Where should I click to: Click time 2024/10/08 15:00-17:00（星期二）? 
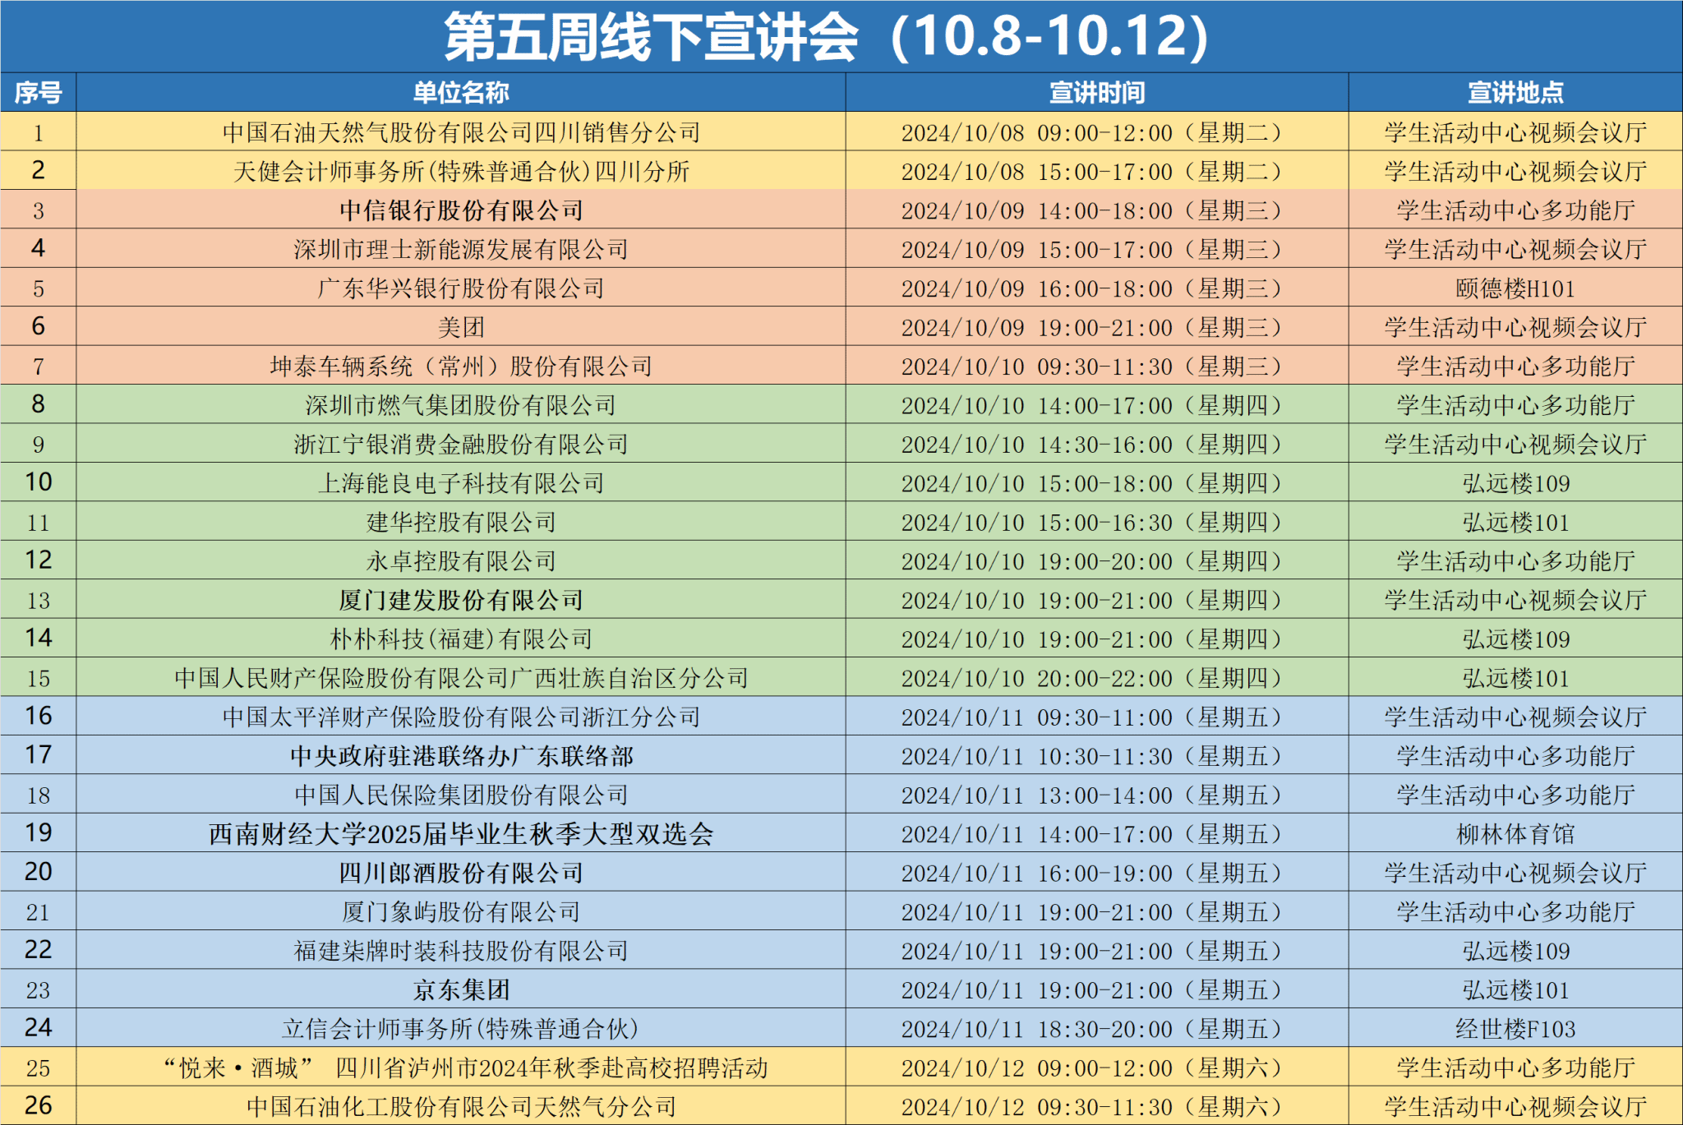(1097, 171)
